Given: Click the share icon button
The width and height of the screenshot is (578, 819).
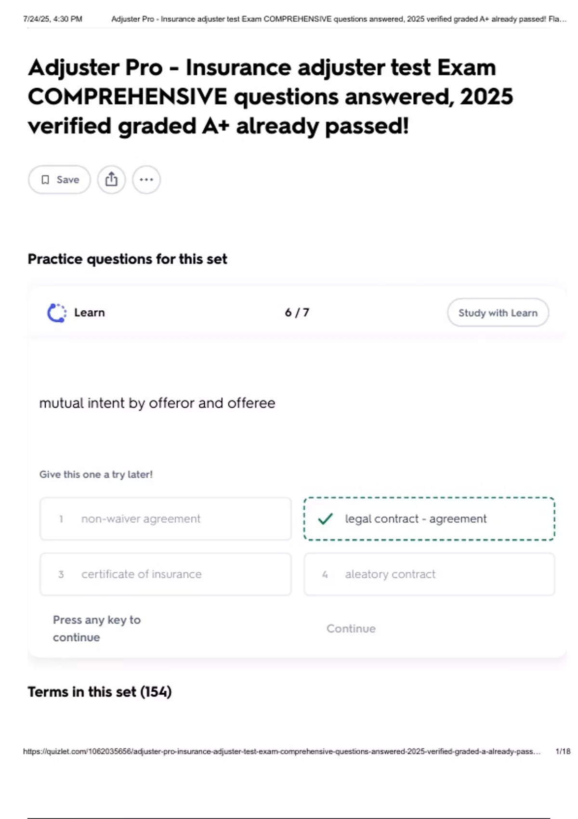Looking at the screenshot, I should 111,180.
